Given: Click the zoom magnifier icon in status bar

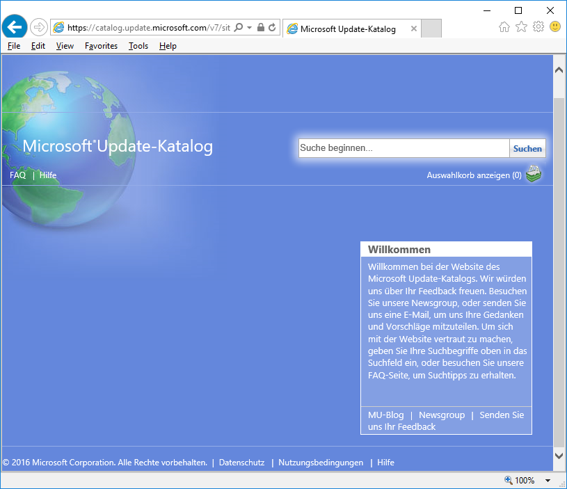Looking at the screenshot, I should point(508,480).
